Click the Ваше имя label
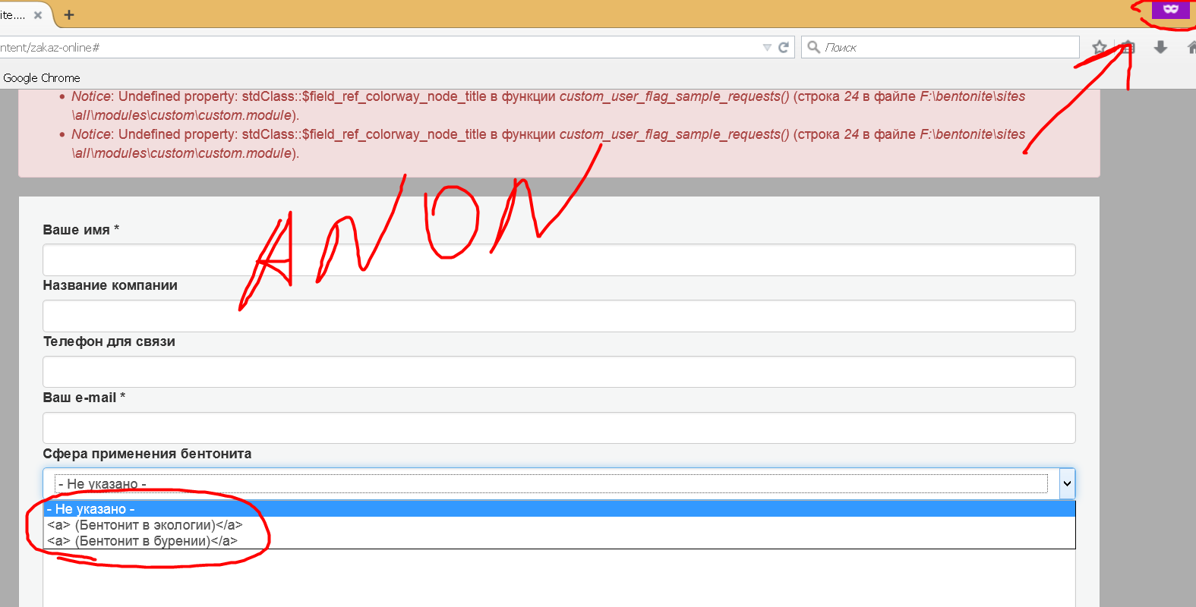 80,229
